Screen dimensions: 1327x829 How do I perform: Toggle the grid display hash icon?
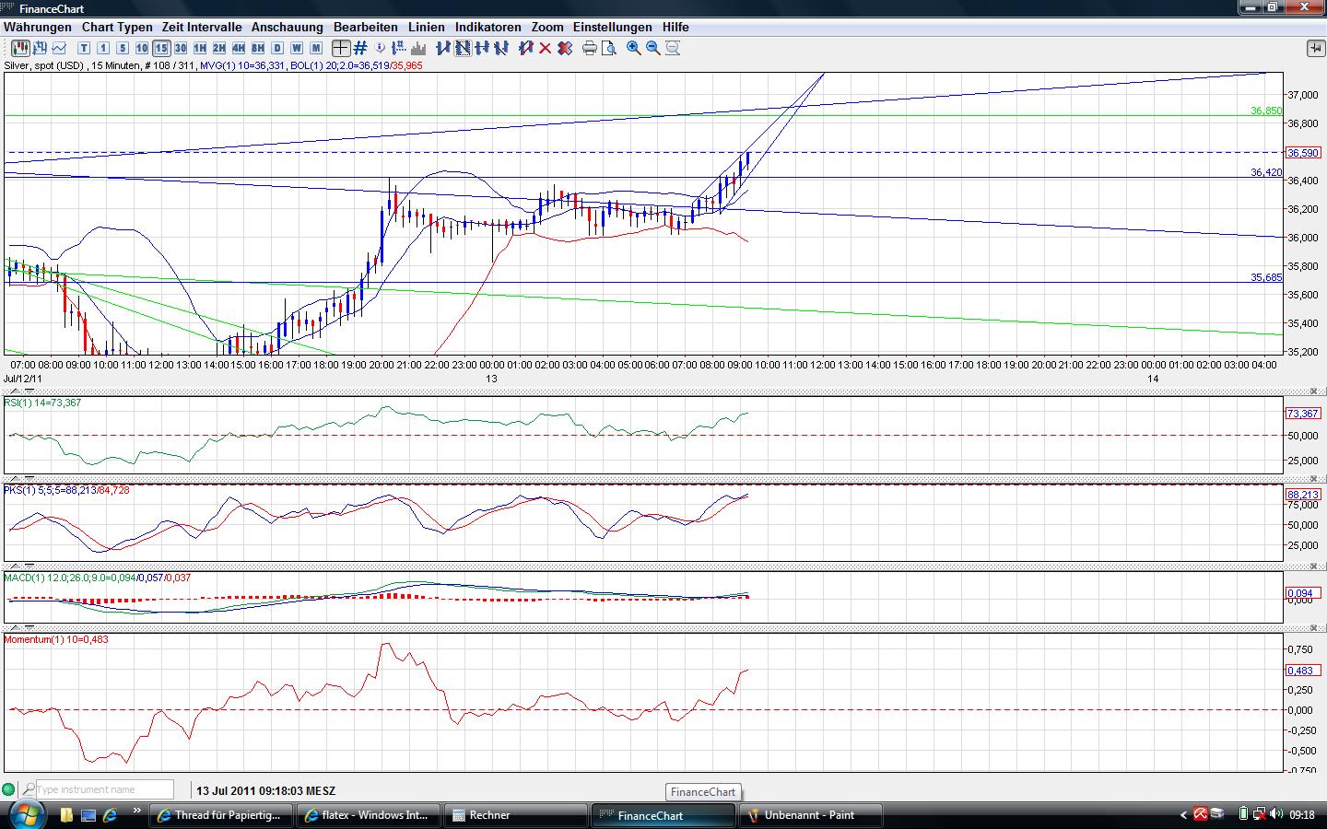coord(360,48)
